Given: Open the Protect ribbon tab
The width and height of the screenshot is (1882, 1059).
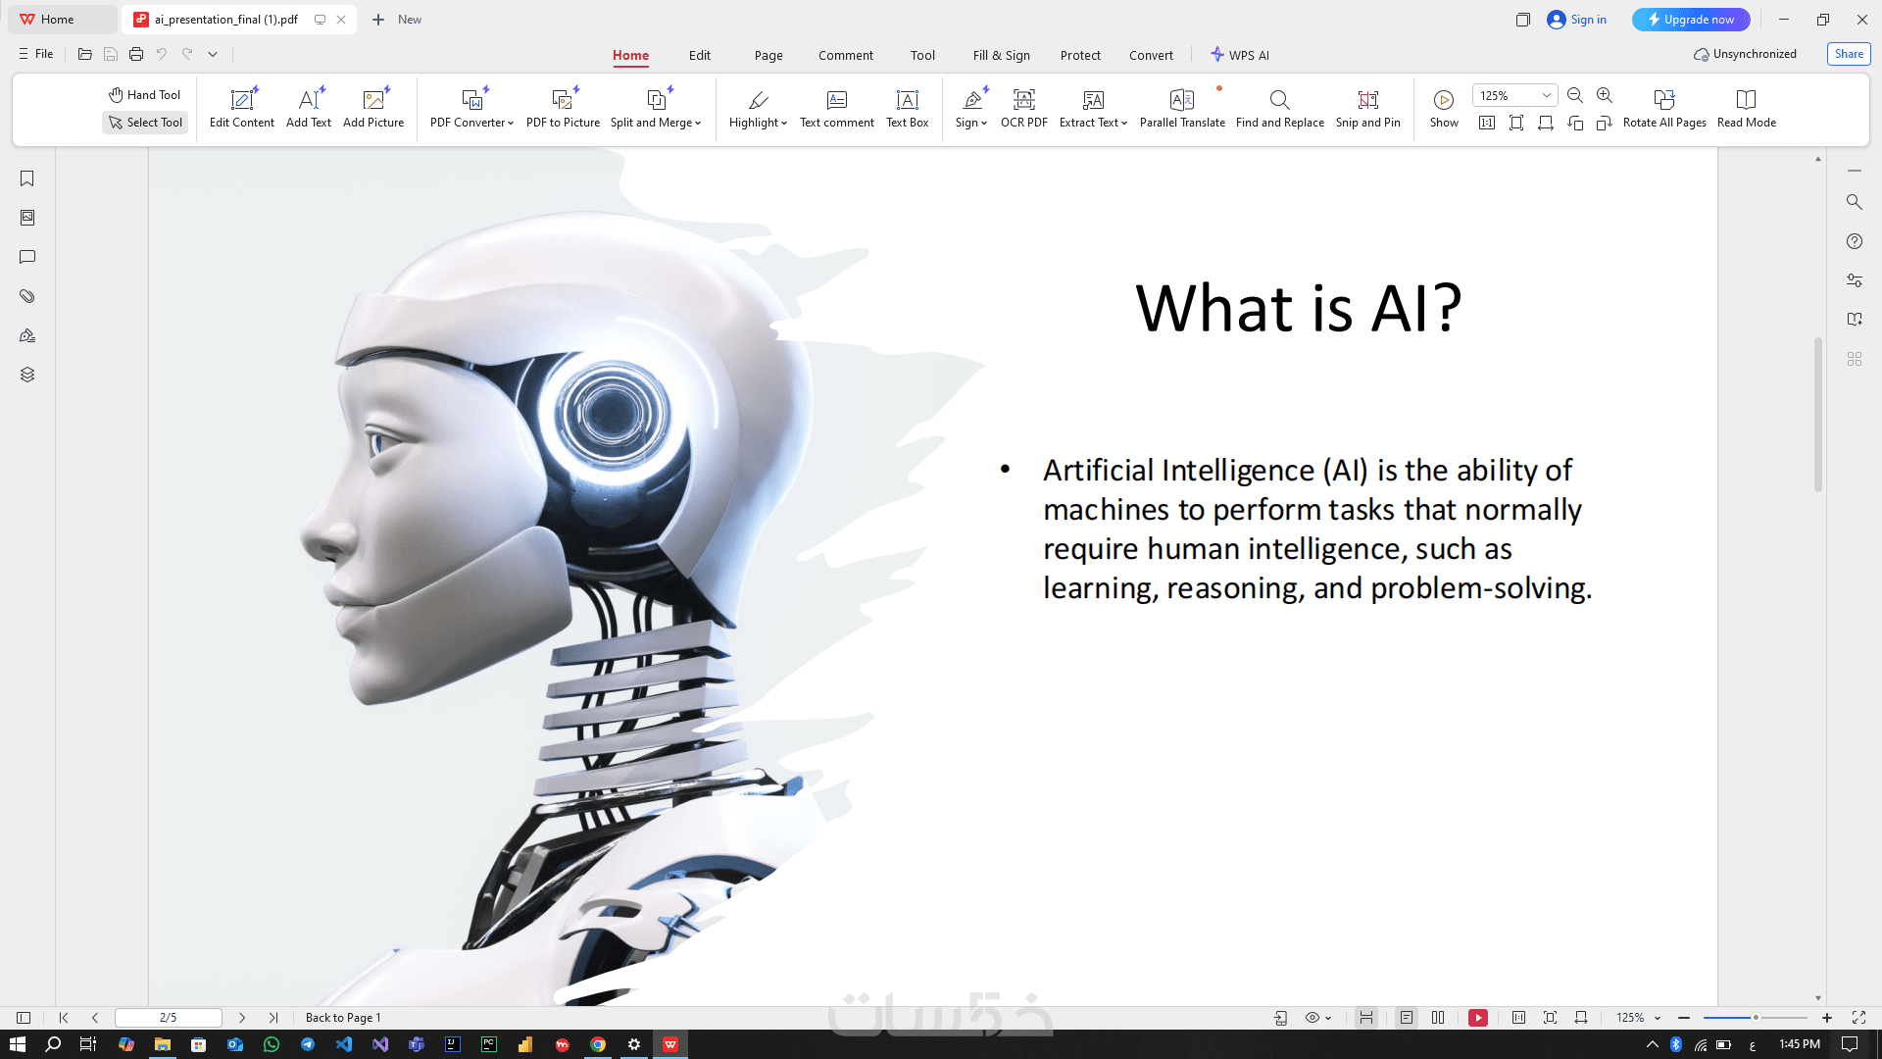Looking at the screenshot, I should click(x=1080, y=56).
